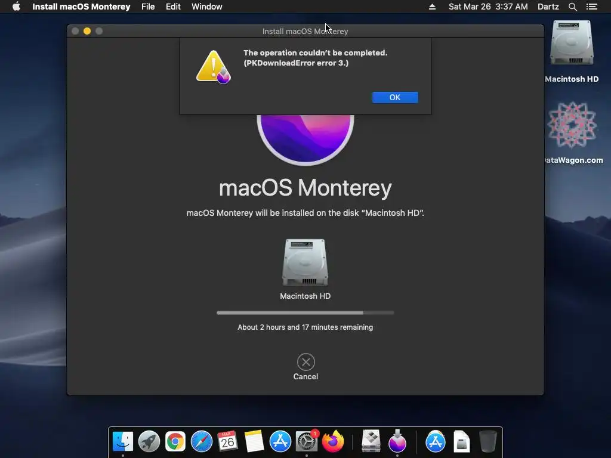
Task: Select the DataWagon.com desktop icon
Action: (x=572, y=125)
